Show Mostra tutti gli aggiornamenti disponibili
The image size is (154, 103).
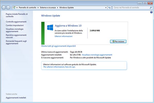pos(58,46)
